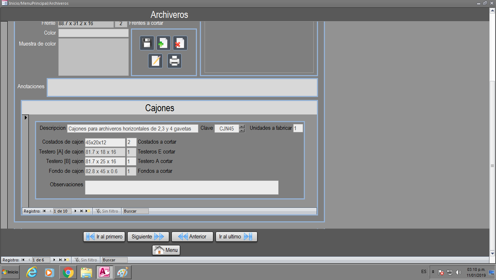This screenshot has width=496, height=280.
Task: Open the Inicio start menu
Action: click(10, 272)
